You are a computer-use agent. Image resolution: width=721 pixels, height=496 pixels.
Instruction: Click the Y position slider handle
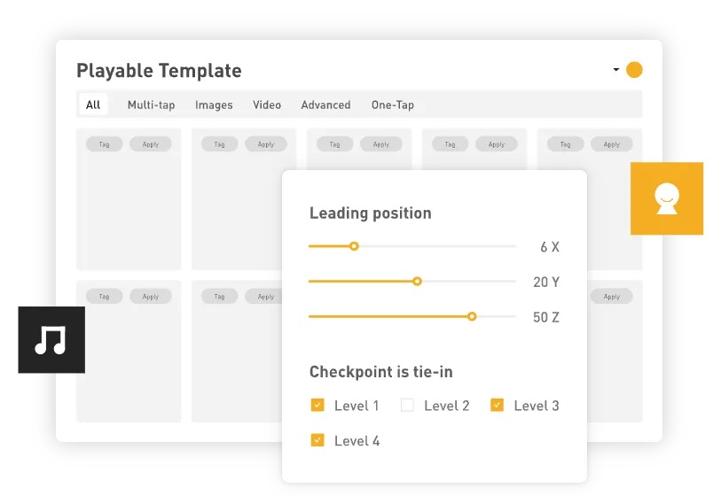point(418,282)
